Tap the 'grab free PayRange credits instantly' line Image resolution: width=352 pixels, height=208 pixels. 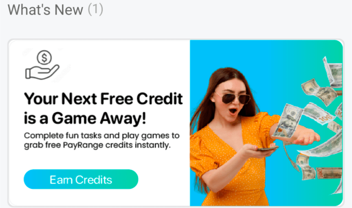click(x=97, y=145)
